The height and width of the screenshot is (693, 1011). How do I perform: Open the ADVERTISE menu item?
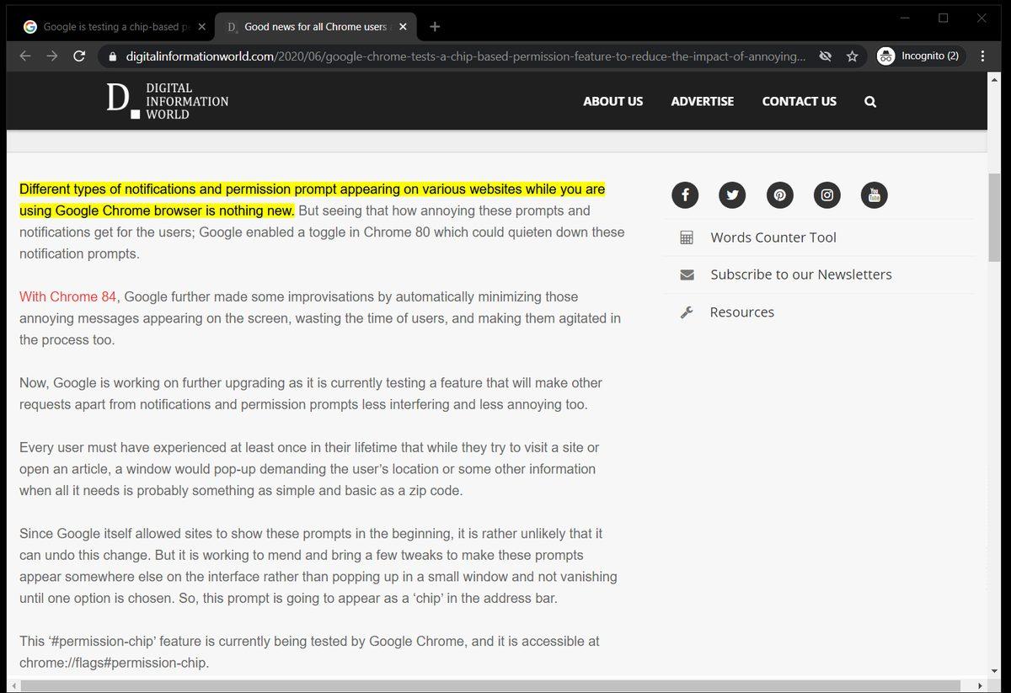(702, 102)
